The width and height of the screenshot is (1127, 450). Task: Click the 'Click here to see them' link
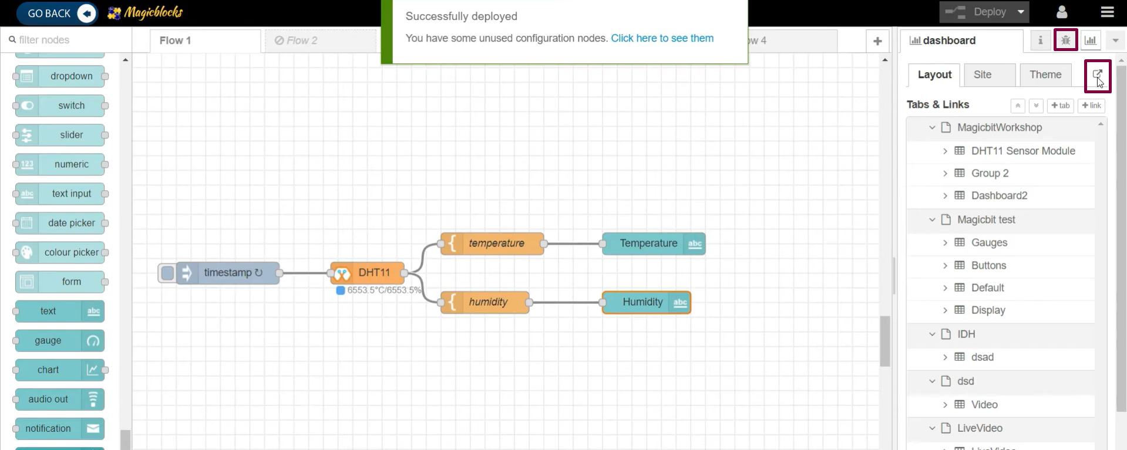coord(662,38)
